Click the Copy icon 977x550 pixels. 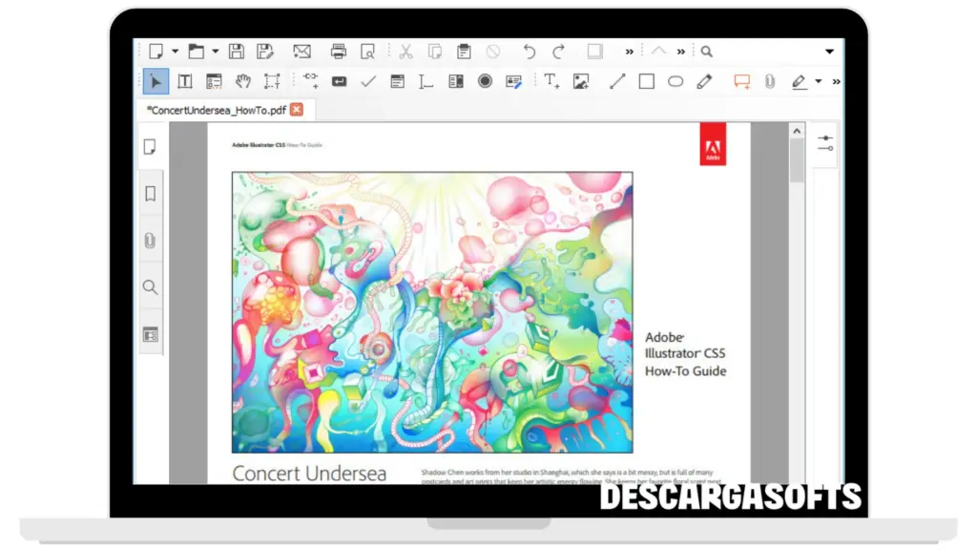(x=435, y=52)
